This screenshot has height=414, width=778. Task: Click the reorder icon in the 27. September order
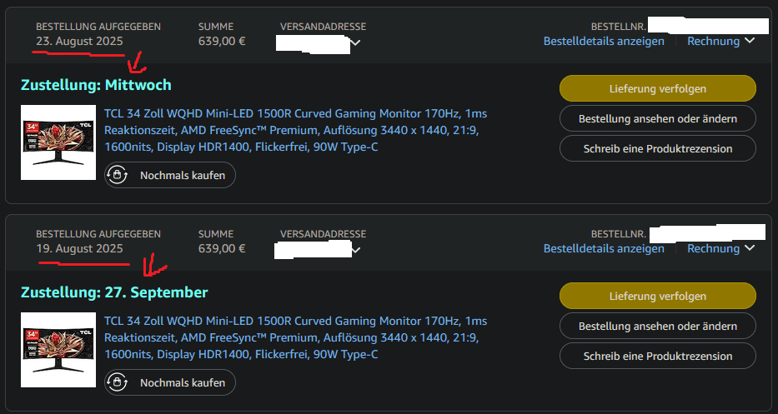click(118, 383)
